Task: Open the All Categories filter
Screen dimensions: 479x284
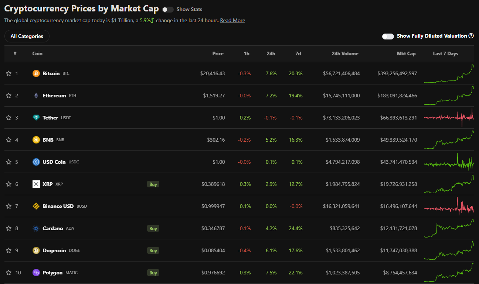Action: tap(27, 36)
